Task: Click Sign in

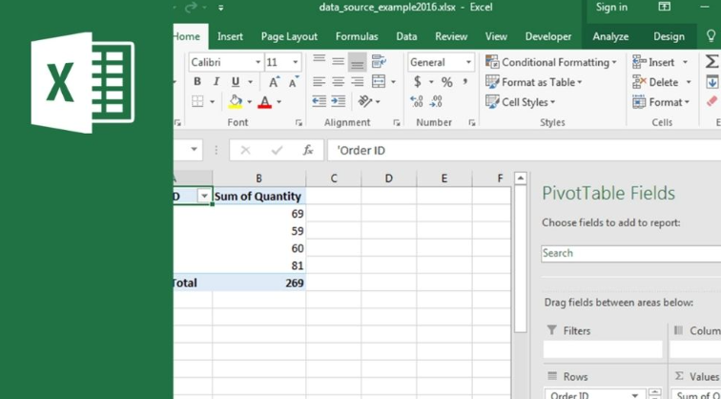Action: 611,7
